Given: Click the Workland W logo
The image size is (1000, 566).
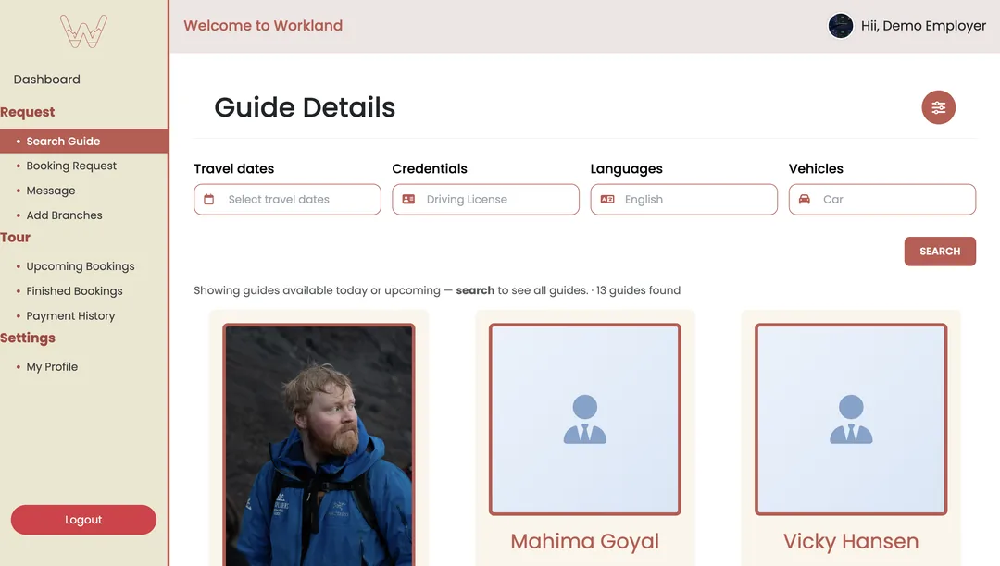Looking at the screenshot, I should click(x=83, y=31).
